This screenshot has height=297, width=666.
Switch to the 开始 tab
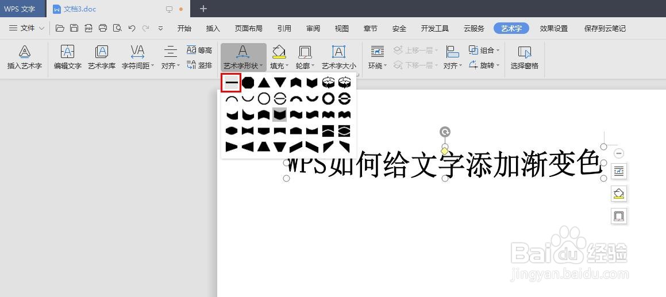click(184, 29)
